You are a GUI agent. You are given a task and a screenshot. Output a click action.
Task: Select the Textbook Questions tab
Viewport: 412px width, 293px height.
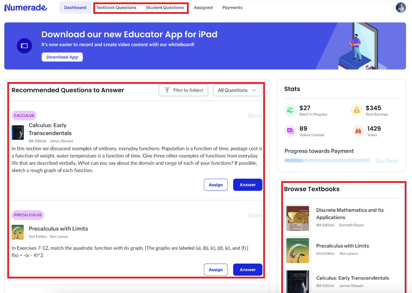117,7
